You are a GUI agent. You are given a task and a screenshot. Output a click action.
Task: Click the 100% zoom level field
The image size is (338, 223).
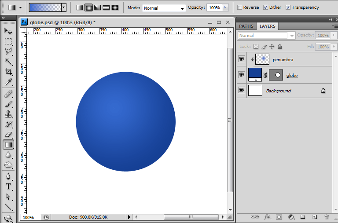pyautogui.click(x=28, y=217)
